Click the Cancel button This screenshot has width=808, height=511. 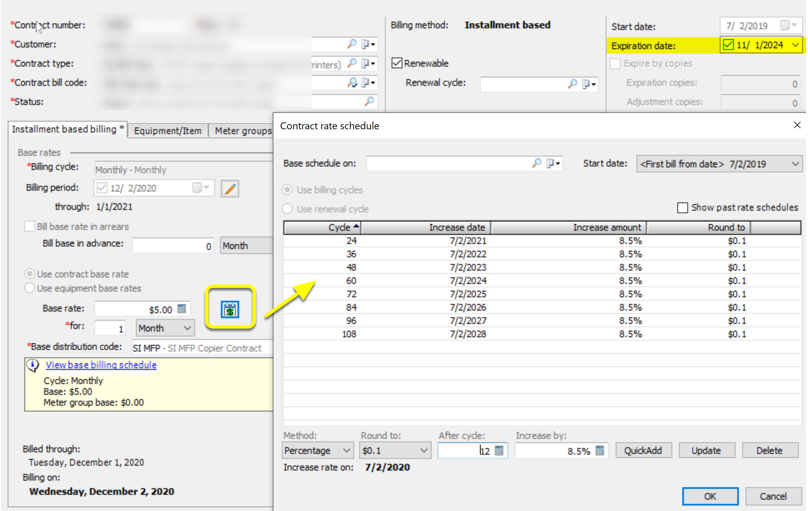click(773, 496)
